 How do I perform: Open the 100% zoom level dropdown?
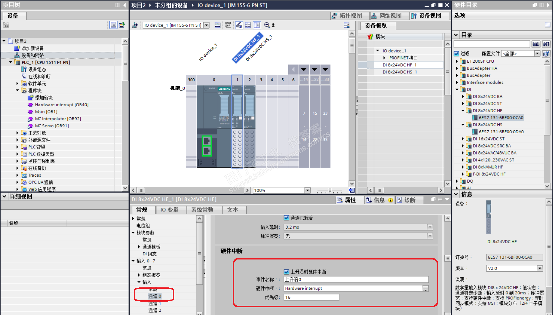point(308,190)
